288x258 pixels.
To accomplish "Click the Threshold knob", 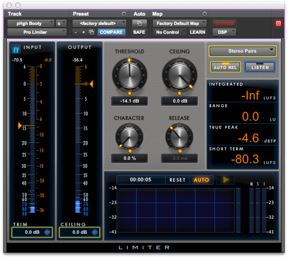I will tap(130, 76).
